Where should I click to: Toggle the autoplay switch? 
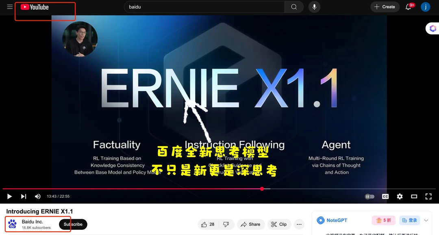(x=369, y=196)
